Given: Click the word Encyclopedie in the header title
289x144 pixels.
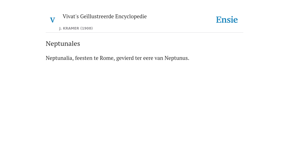Looking at the screenshot, I should (131, 17).
